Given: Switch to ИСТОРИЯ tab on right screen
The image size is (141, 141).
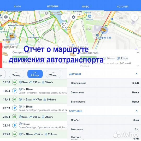Looking at the screenshot, I should pos(122,7).
